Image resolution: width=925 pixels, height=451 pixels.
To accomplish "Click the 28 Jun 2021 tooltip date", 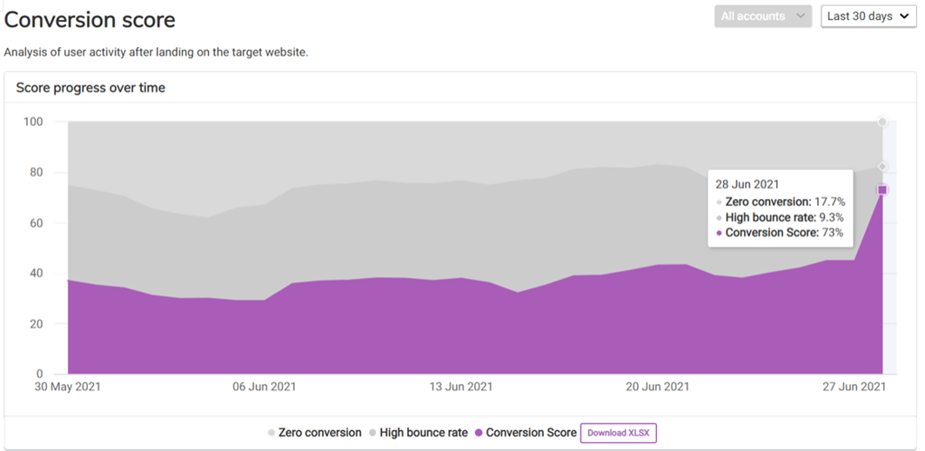I will tap(745, 184).
